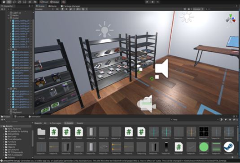Adjust the asset thumbnail size slider

(232, 157)
